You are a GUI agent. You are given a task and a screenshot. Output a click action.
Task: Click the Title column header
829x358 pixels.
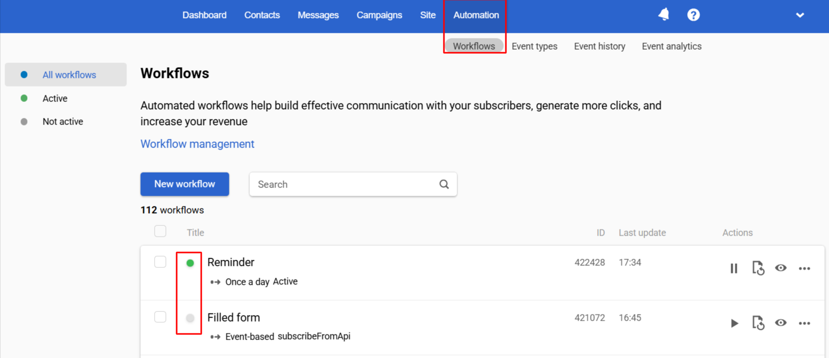coord(196,233)
